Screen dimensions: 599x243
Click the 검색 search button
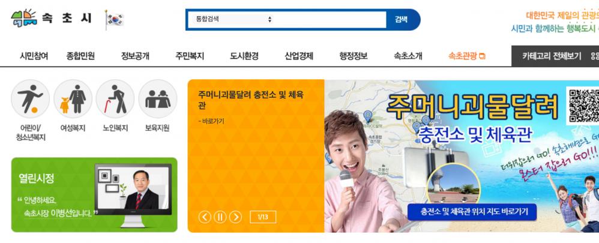pos(402,19)
